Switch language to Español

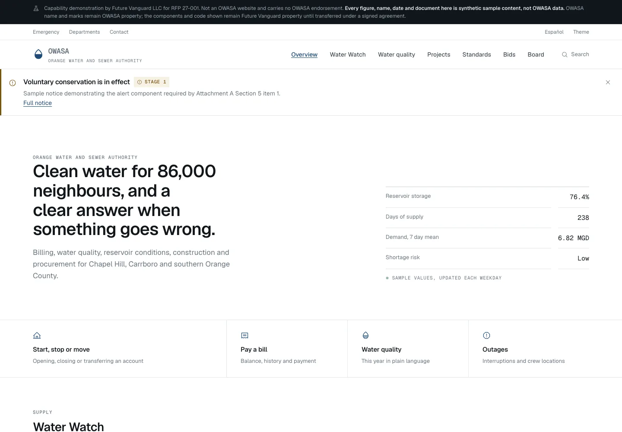[x=554, y=32]
